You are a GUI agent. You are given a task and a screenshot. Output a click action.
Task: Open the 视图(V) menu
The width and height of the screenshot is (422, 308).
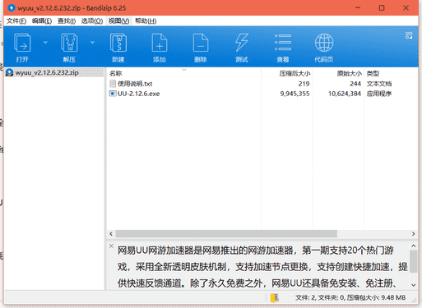118,21
